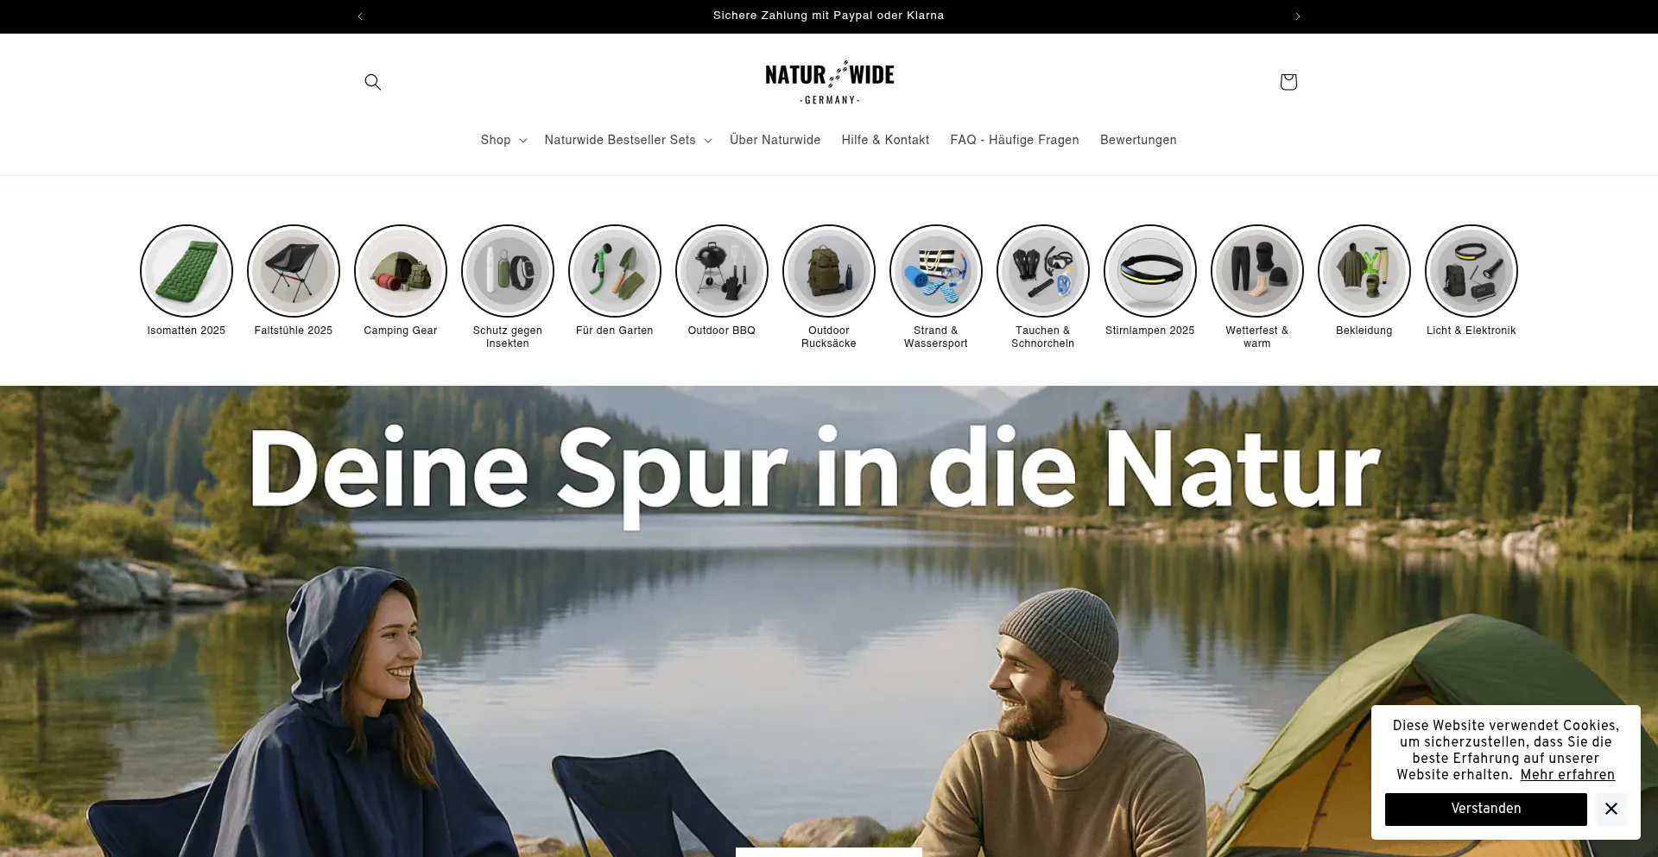1658x857 pixels.
Task: Choose the Camping Gear tent icon
Action: (x=401, y=271)
